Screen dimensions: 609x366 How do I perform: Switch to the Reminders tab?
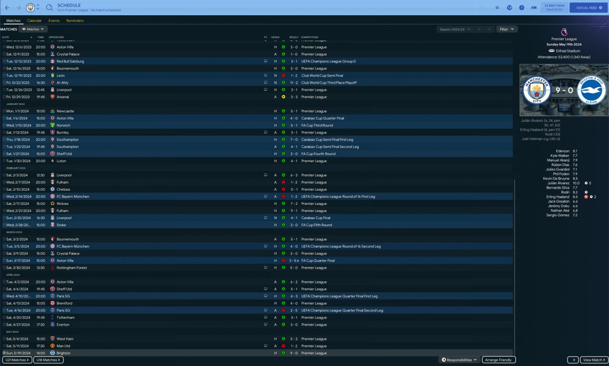[x=75, y=21]
